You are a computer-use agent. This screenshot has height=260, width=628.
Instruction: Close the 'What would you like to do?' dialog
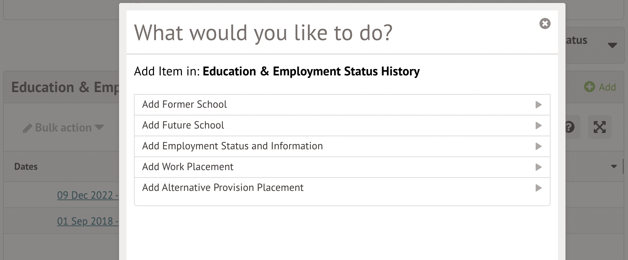coord(545,24)
